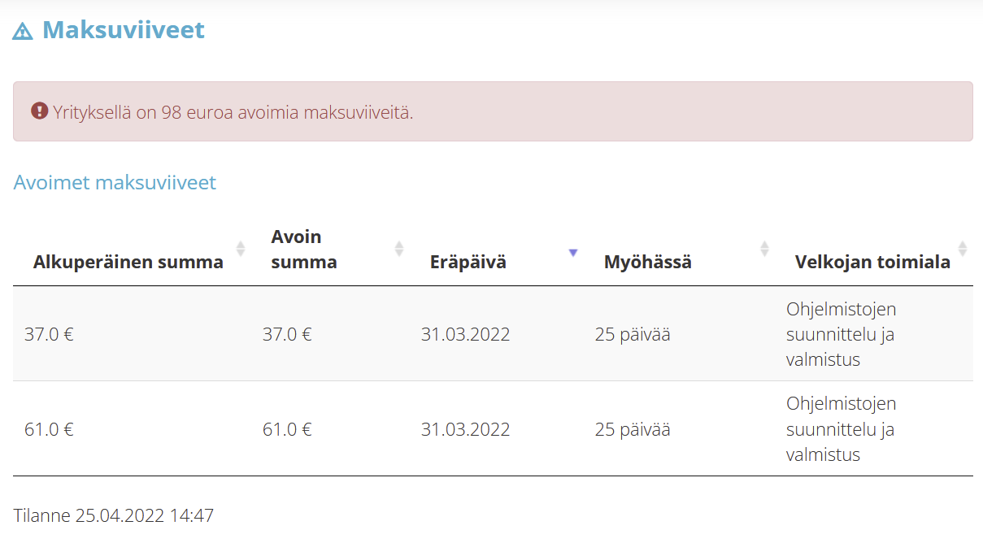Click the Maksuviiveet page heading
This screenshot has height=556, width=983.
[x=124, y=30]
